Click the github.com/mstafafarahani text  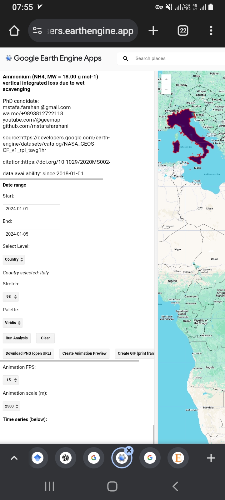(x=36, y=126)
